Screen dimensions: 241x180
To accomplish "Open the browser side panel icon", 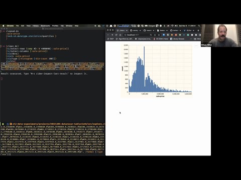I will (200, 35).
